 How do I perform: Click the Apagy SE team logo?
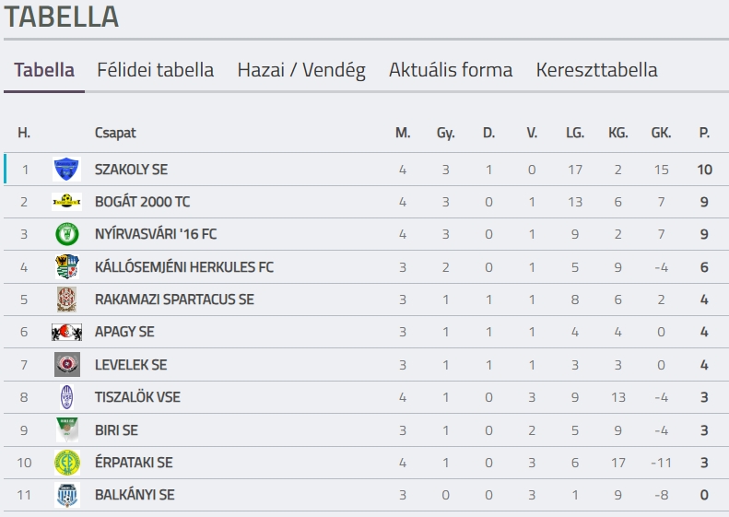click(66, 332)
